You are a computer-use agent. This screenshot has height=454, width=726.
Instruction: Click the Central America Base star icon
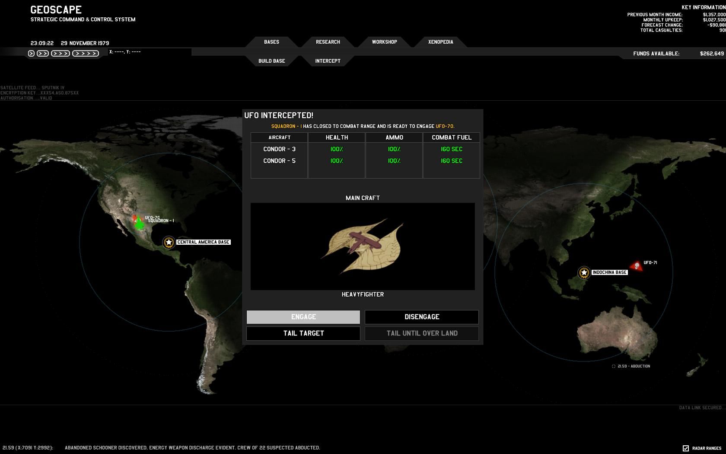(169, 243)
